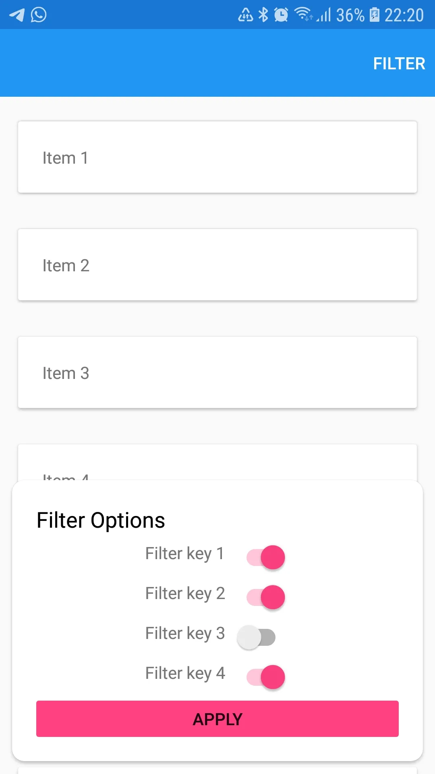The width and height of the screenshot is (435, 774).
Task: Tap the Wi-Fi status icon
Action: (303, 15)
